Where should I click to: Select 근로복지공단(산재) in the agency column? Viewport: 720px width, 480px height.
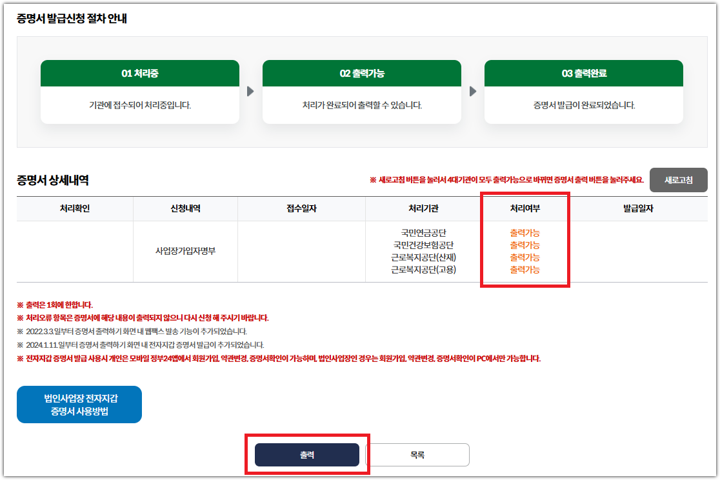tap(423, 257)
